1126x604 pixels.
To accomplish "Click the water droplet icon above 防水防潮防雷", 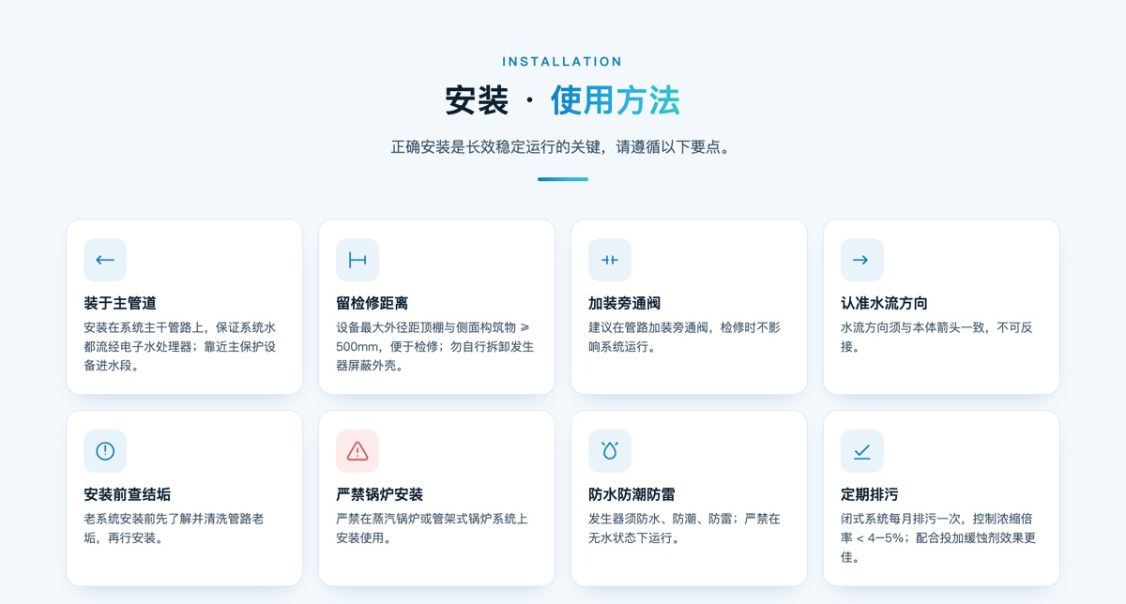I will coord(610,451).
